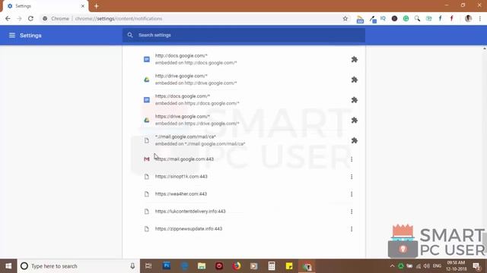Select the https://zippnewsupdate.info:443 entry
The height and width of the screenshot is (273, 487).
(189, 229)
